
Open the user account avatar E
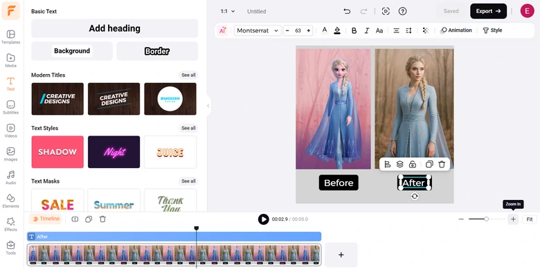tap(527, 11)
